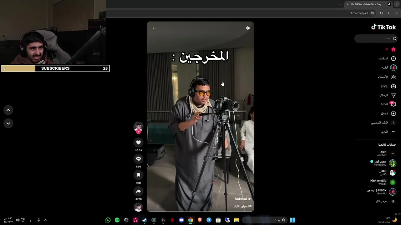Click the microphone tray icon
Image resolution: width=401 pixels, height=225 pixels.
pyautogui.click(x=39, y=220)
